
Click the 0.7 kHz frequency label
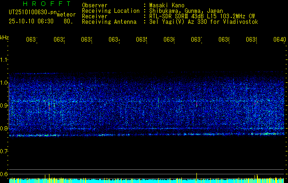tap(4, 151)
